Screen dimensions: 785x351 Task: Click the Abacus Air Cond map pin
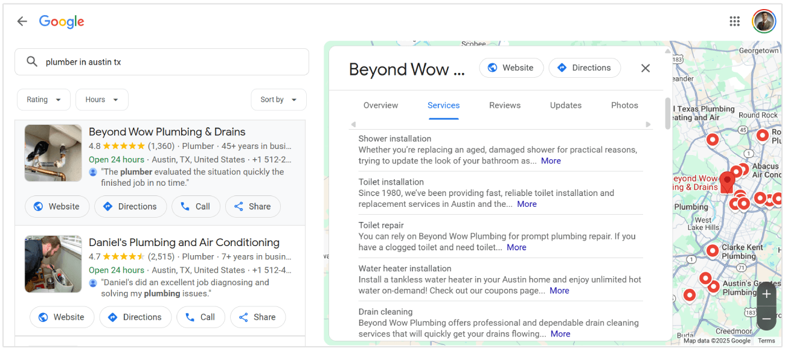coord(743,169)
